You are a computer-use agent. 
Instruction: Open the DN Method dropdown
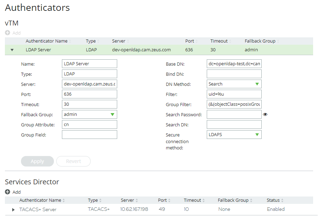pos(234,84)
